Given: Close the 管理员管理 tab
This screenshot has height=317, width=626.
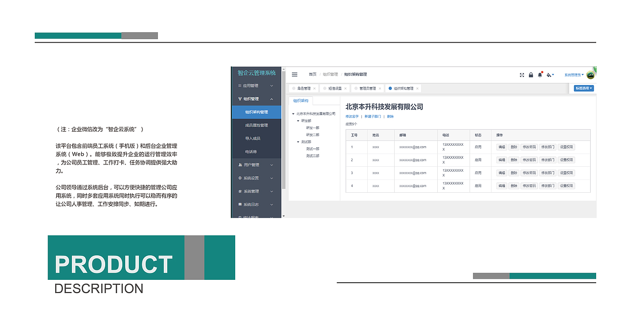Looking at the screenshot, I should [380, 89].
